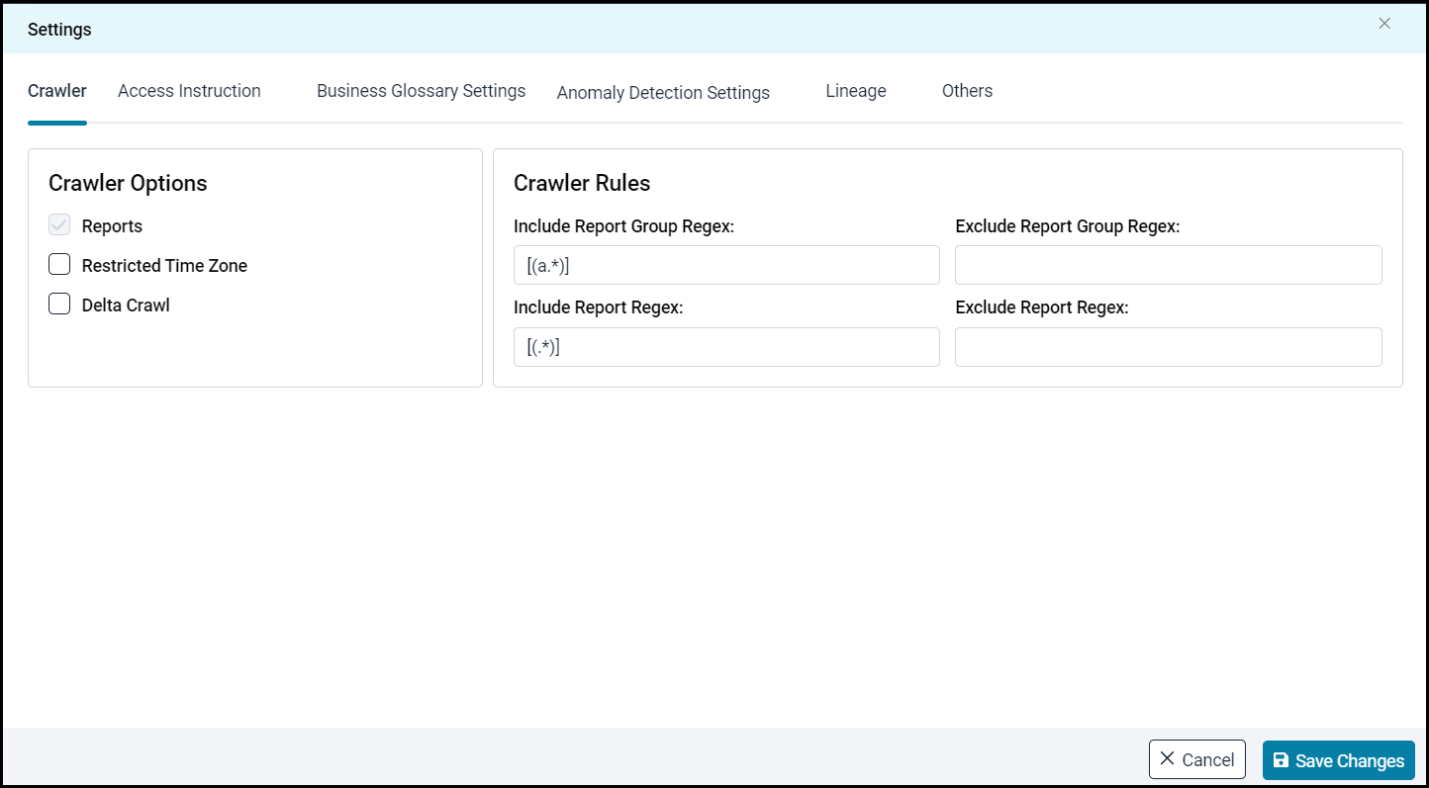Select the Settings title text
The image size is (1429, 788).
[x=59, y=30]
